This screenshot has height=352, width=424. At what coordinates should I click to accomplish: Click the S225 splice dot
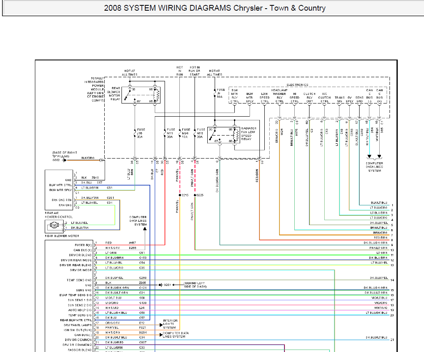(x=195, y=195)
